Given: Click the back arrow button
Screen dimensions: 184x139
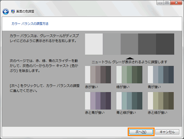Looking at the screenshot, I should click(6, 12).
